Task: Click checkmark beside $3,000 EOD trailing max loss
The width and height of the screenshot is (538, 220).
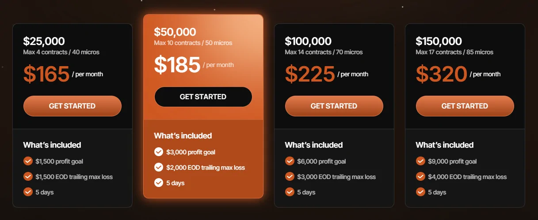Action: pyautogui.click(x=290, y=177)
